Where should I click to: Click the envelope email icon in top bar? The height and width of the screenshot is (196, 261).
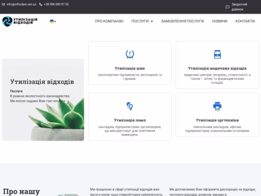(x=3, y=4)
